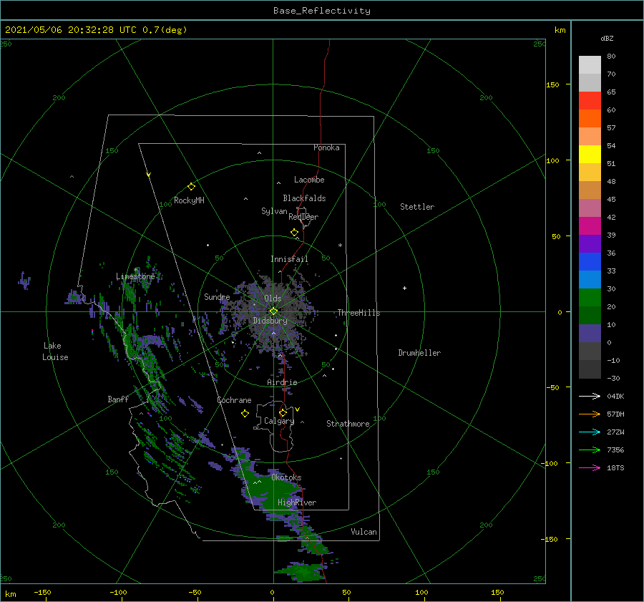Click the Stettler city label
Screen dimensions: 644x602
(x=417, y=207)
